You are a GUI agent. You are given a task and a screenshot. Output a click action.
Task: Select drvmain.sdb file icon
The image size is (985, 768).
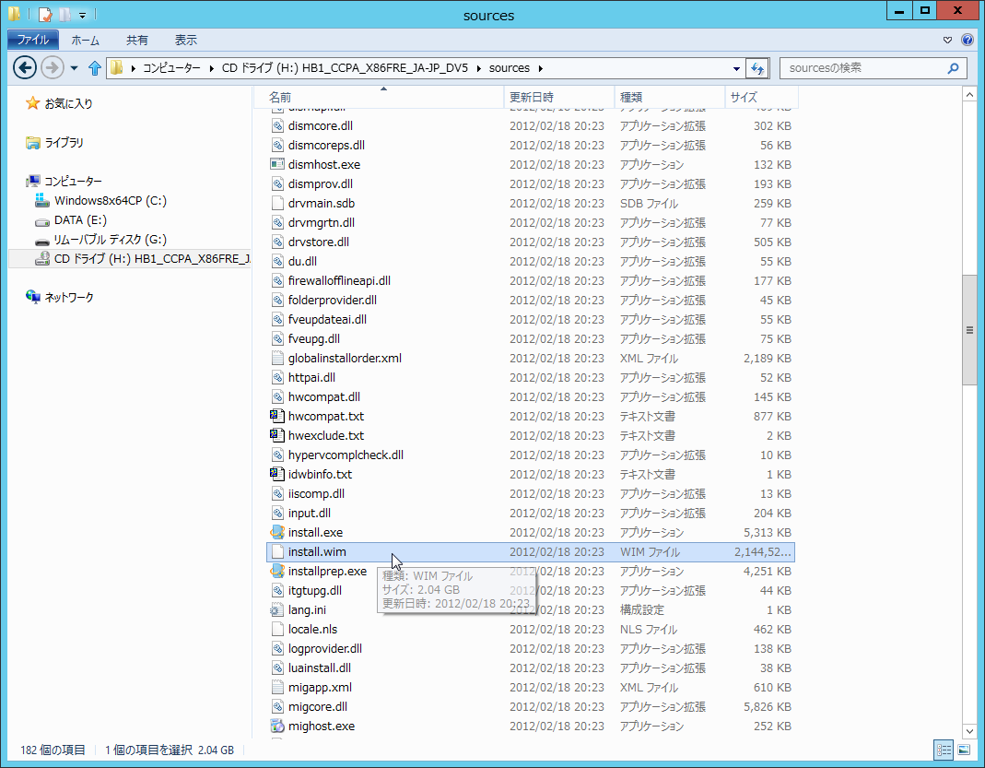(x=277, y=203)
